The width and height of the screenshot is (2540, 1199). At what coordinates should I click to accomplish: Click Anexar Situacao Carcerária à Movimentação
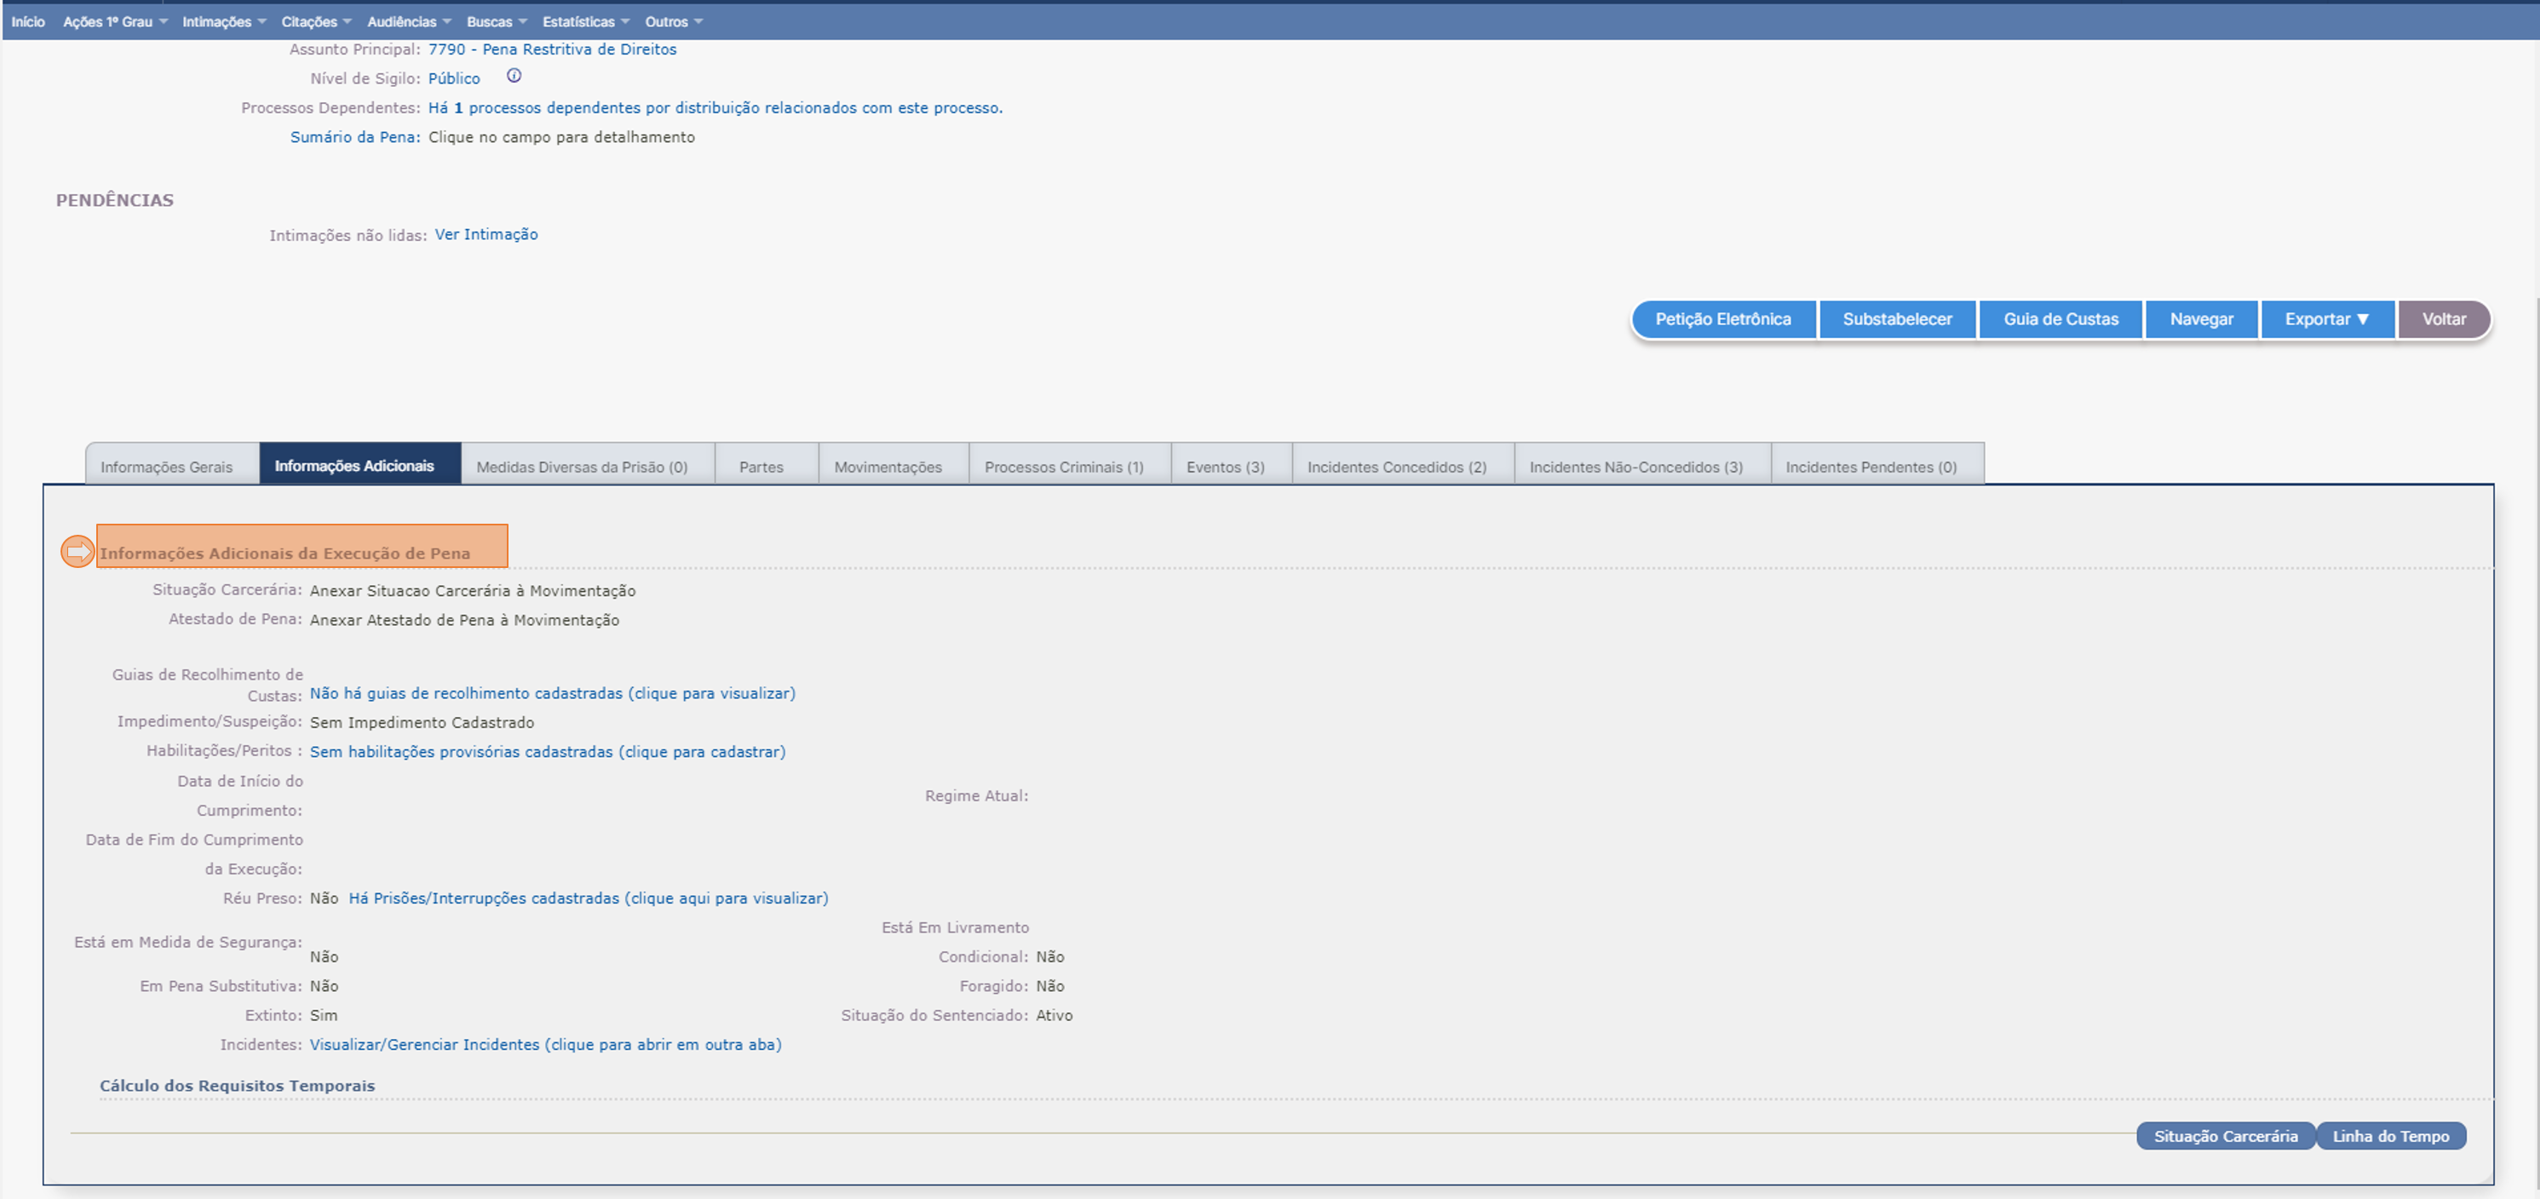tap(472, 591)
